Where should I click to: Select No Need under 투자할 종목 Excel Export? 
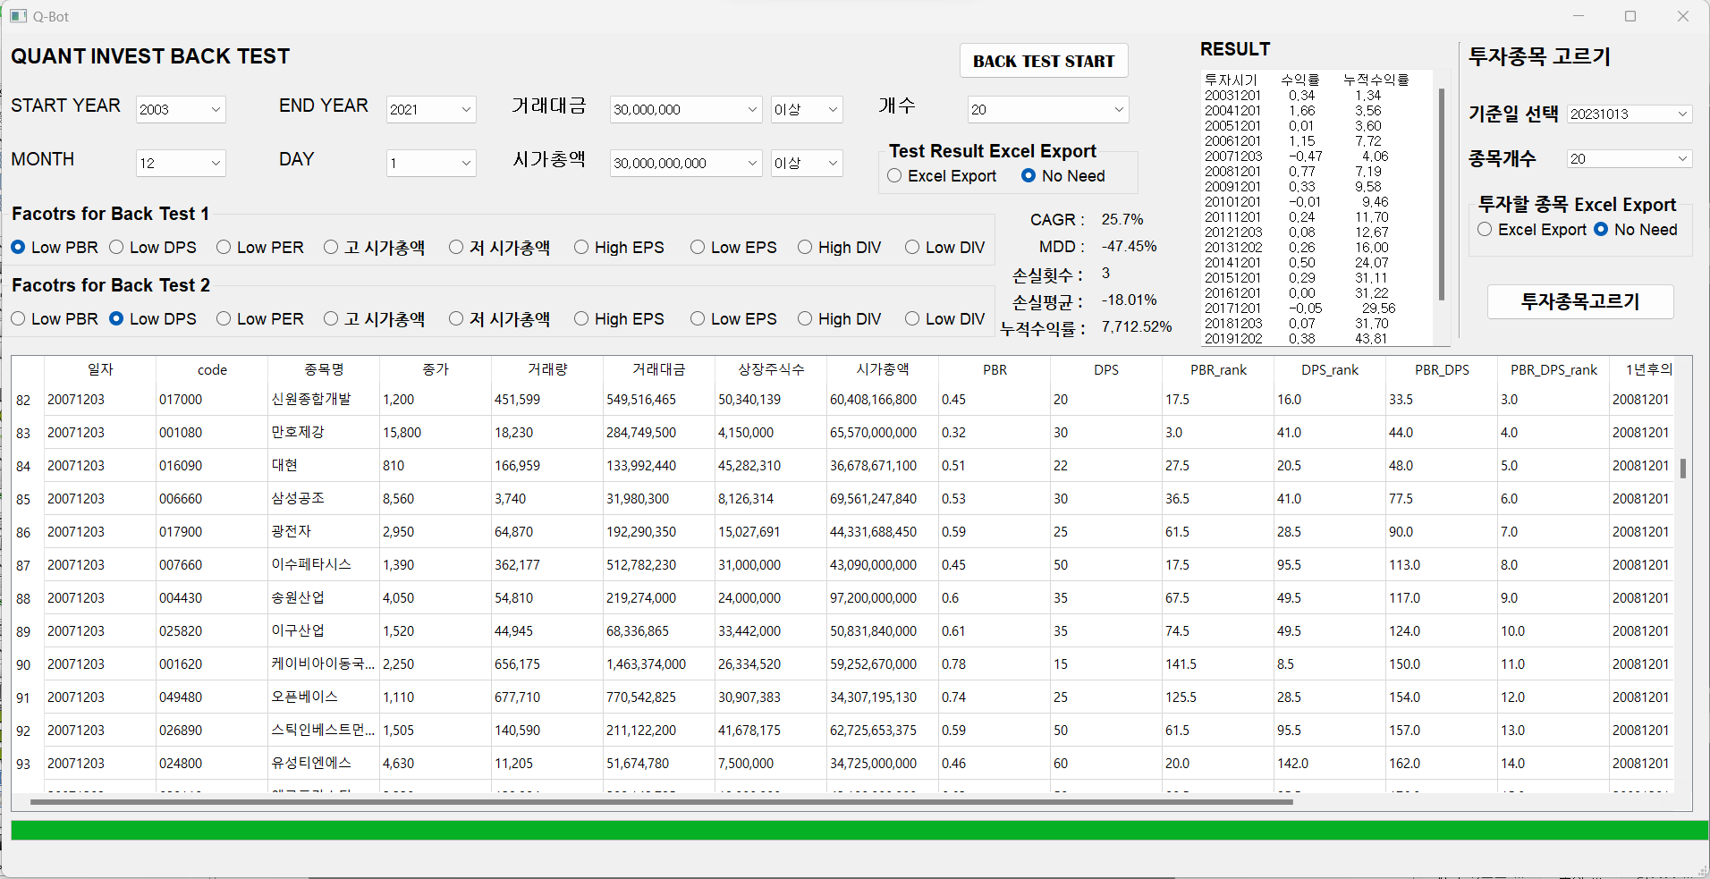[1636, 230]
